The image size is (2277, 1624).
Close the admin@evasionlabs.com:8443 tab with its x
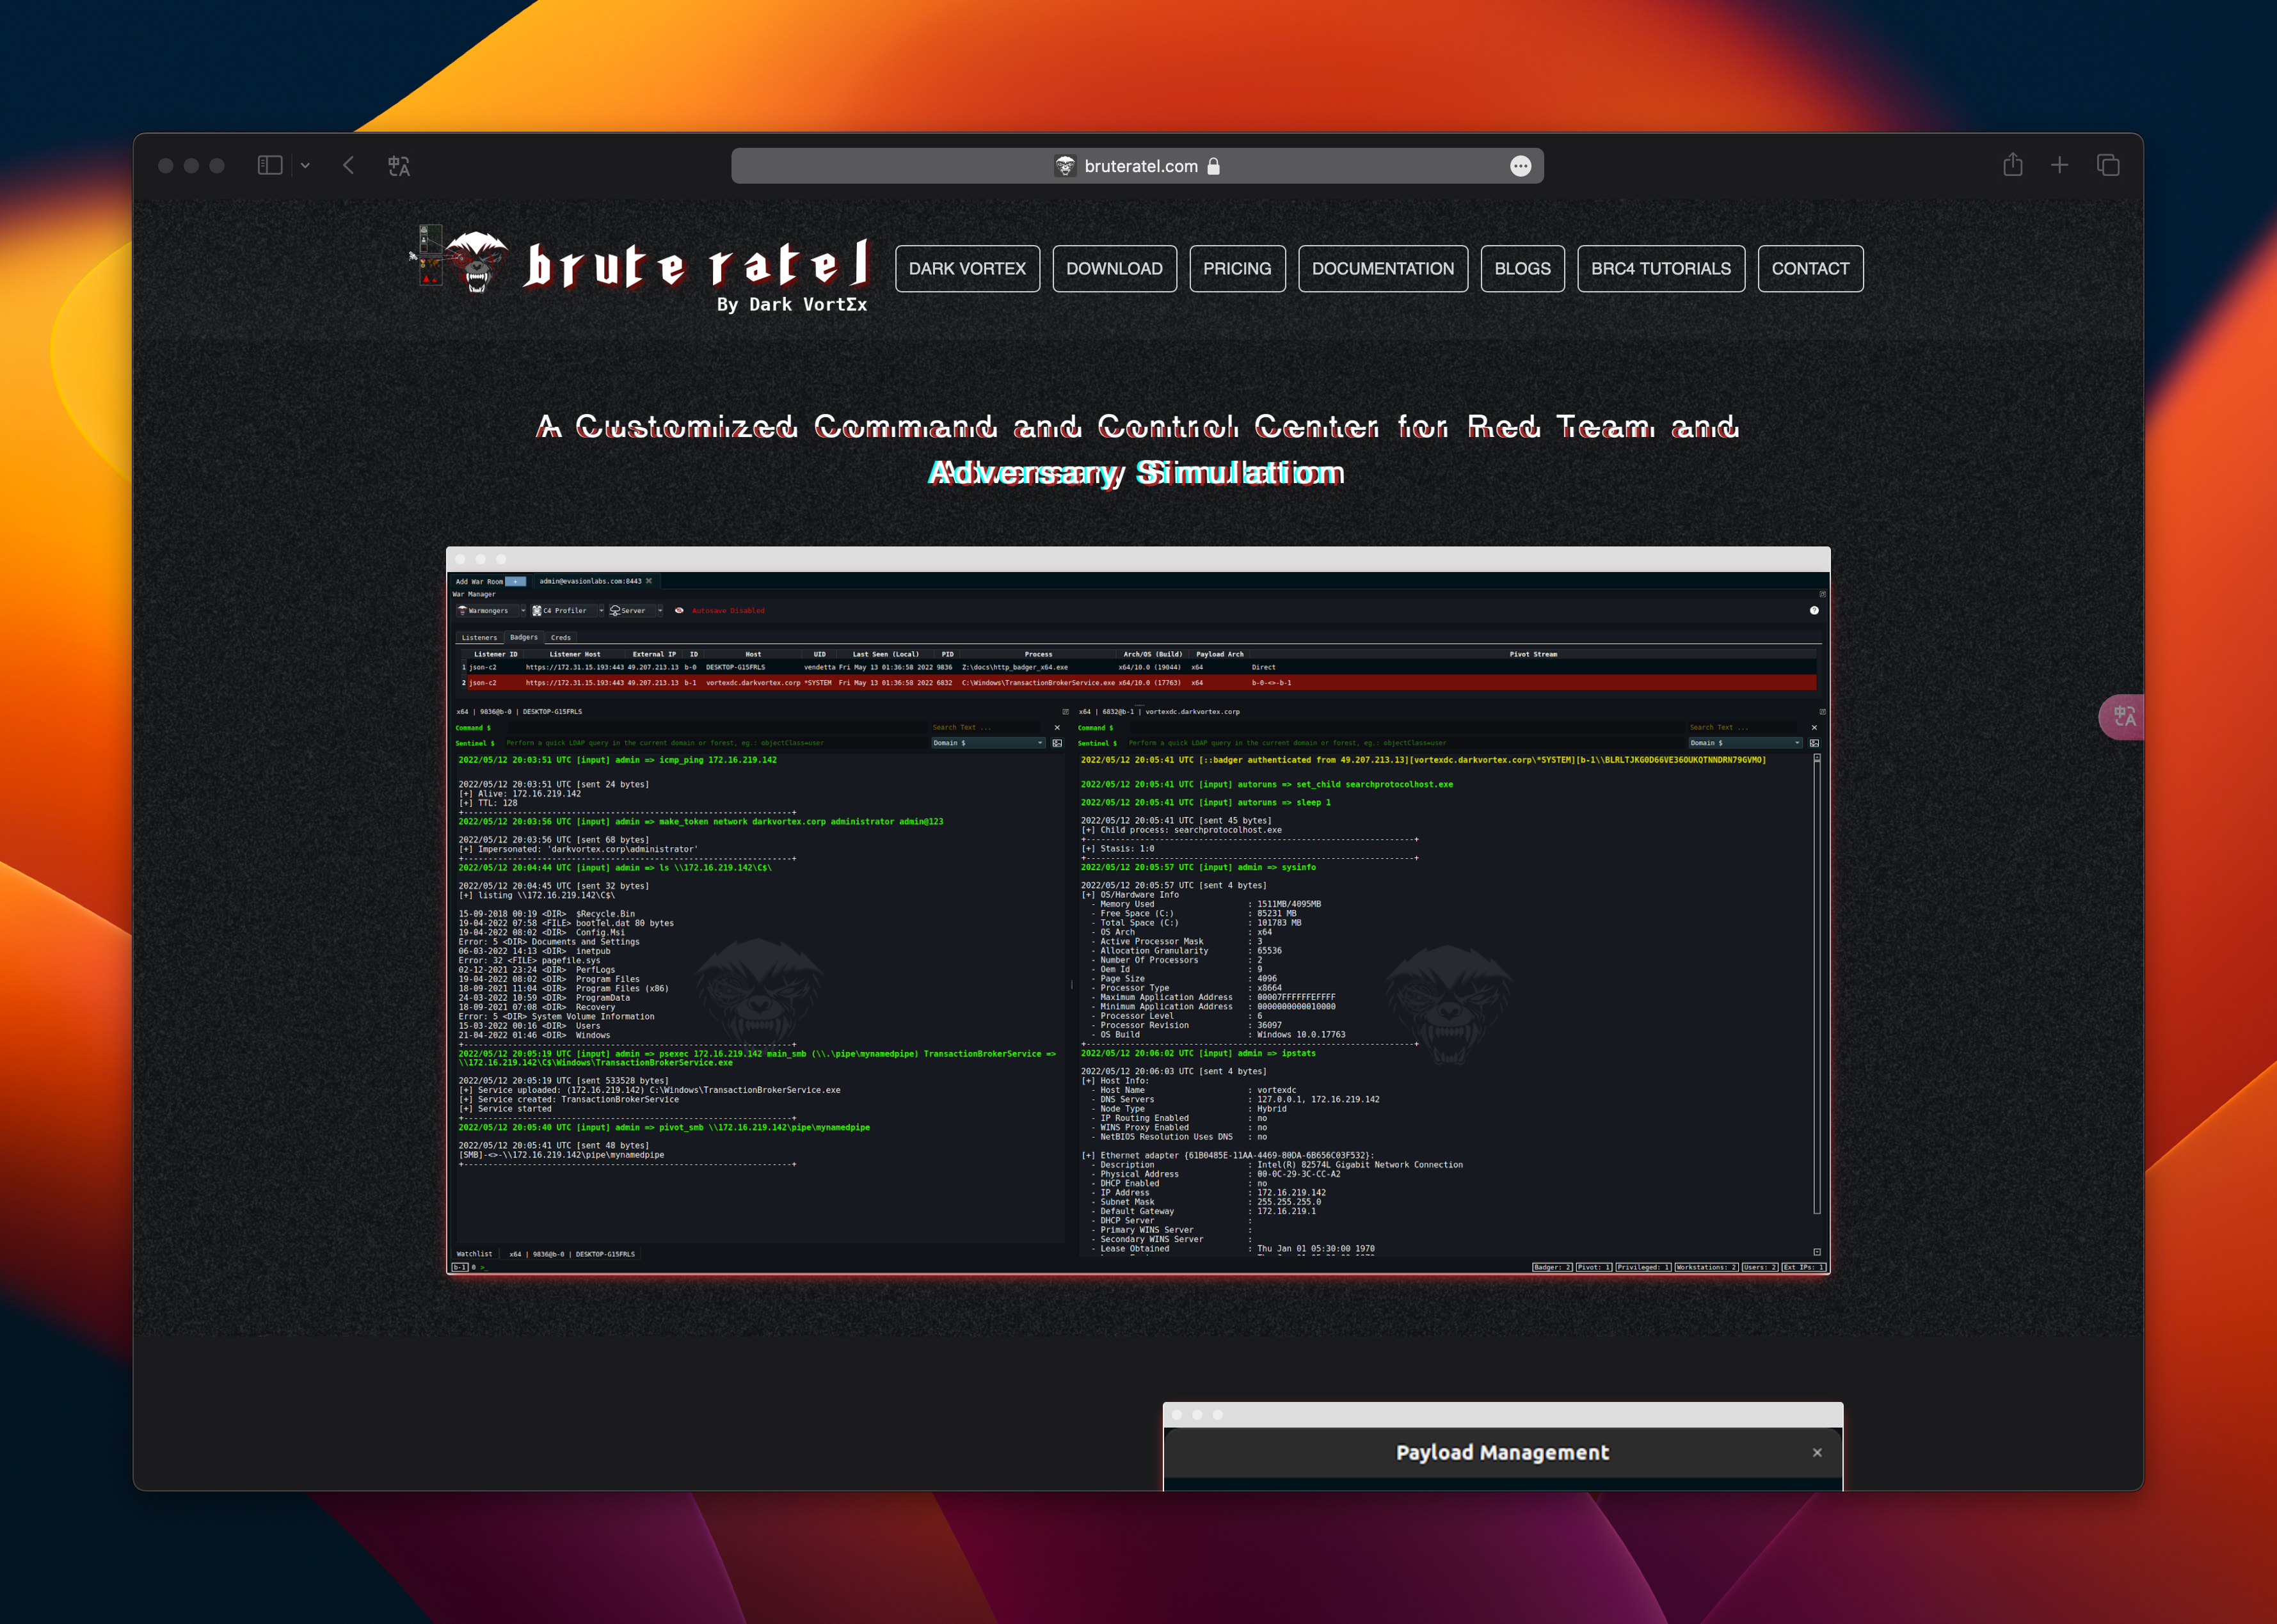[649, 581]
